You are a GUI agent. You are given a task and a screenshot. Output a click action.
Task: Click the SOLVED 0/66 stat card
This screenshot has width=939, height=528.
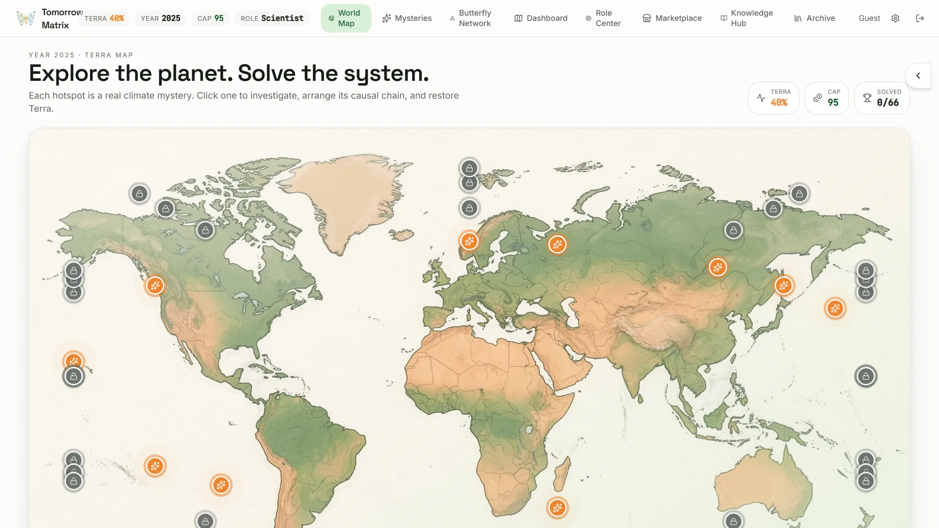click(x=882, y=98)
